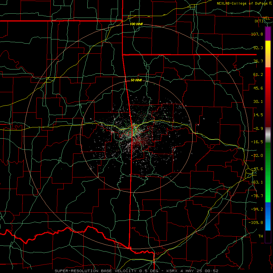The width and height of the screenshot is (273, 273).
Task: Select the 76.7 legend value
Action: [x=258, y=61]
